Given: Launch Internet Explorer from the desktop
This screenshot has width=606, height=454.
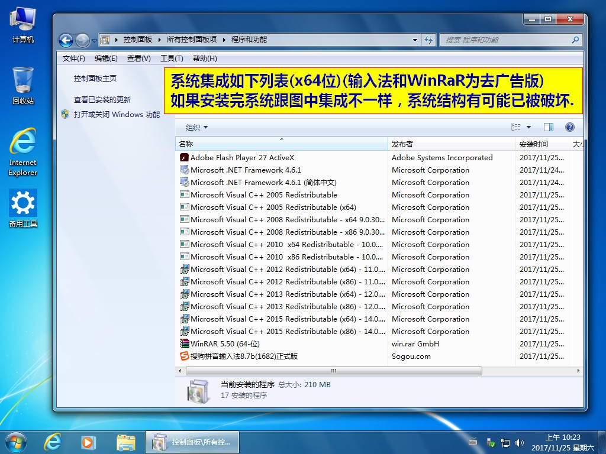Looking at the screenshot, I should 23,152.
